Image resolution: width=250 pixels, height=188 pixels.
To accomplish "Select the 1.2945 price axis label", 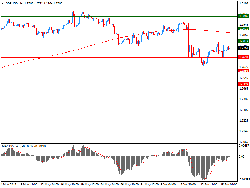I will tap(244, 25).
